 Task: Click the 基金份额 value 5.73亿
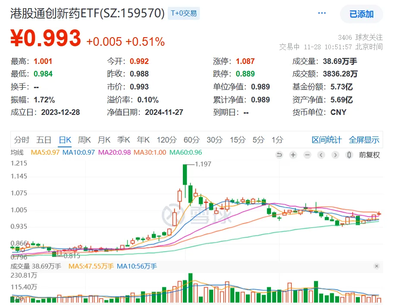pyautogui.click(x=341, y=87)
